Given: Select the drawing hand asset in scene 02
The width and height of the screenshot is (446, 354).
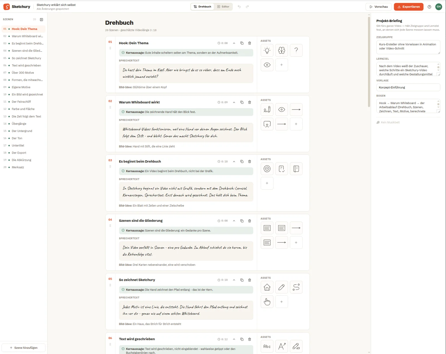Looking at the screenshot, I should [267, 110].
